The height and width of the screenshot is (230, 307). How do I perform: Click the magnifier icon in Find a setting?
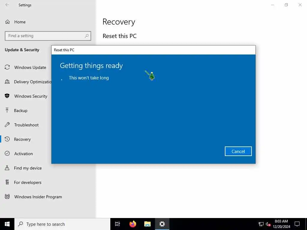tap(87, 36)
